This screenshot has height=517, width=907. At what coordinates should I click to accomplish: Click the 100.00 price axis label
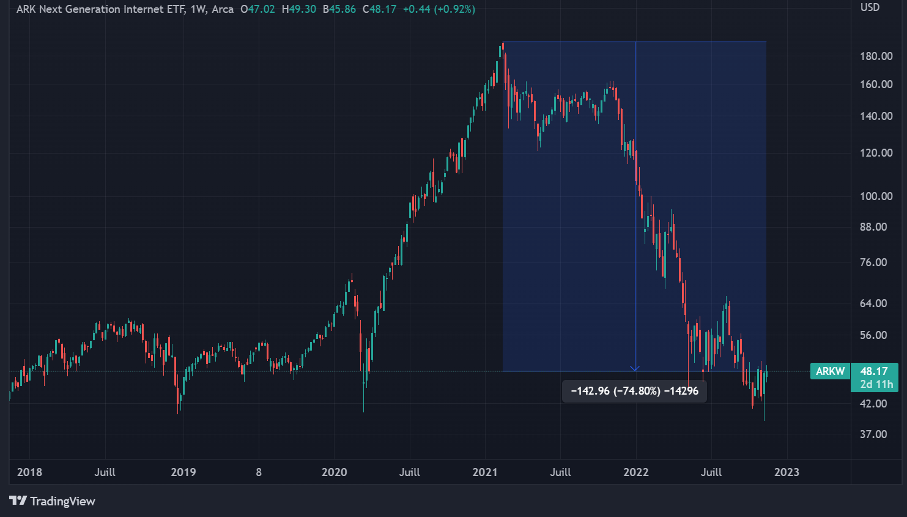click(x=876, y=196)
